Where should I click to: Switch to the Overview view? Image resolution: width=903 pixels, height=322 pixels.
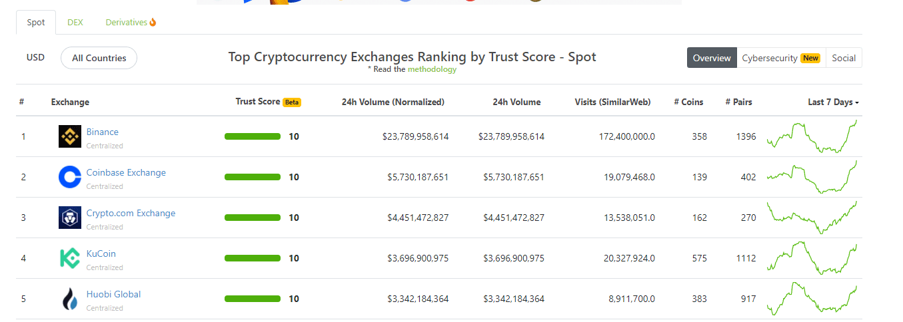tap(712, 58)
